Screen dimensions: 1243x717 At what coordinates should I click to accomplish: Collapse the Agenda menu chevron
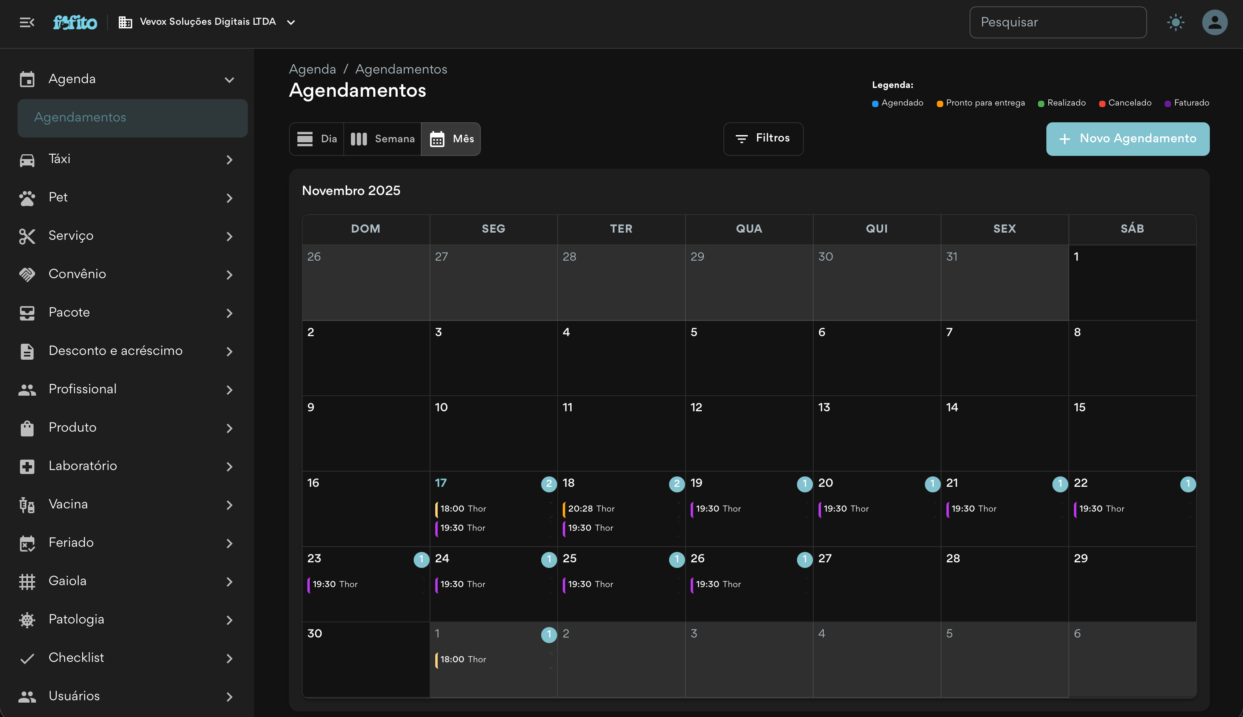pyautogui.click(x=229, y=80)
